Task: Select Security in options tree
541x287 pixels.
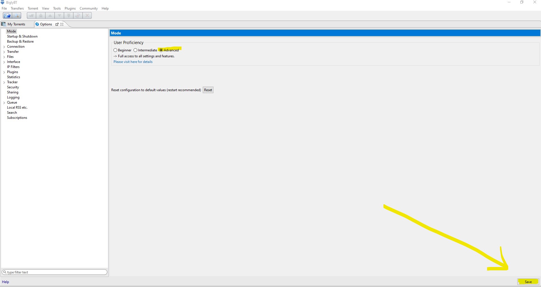Action: pyautogui.click(x=13, y=87)
